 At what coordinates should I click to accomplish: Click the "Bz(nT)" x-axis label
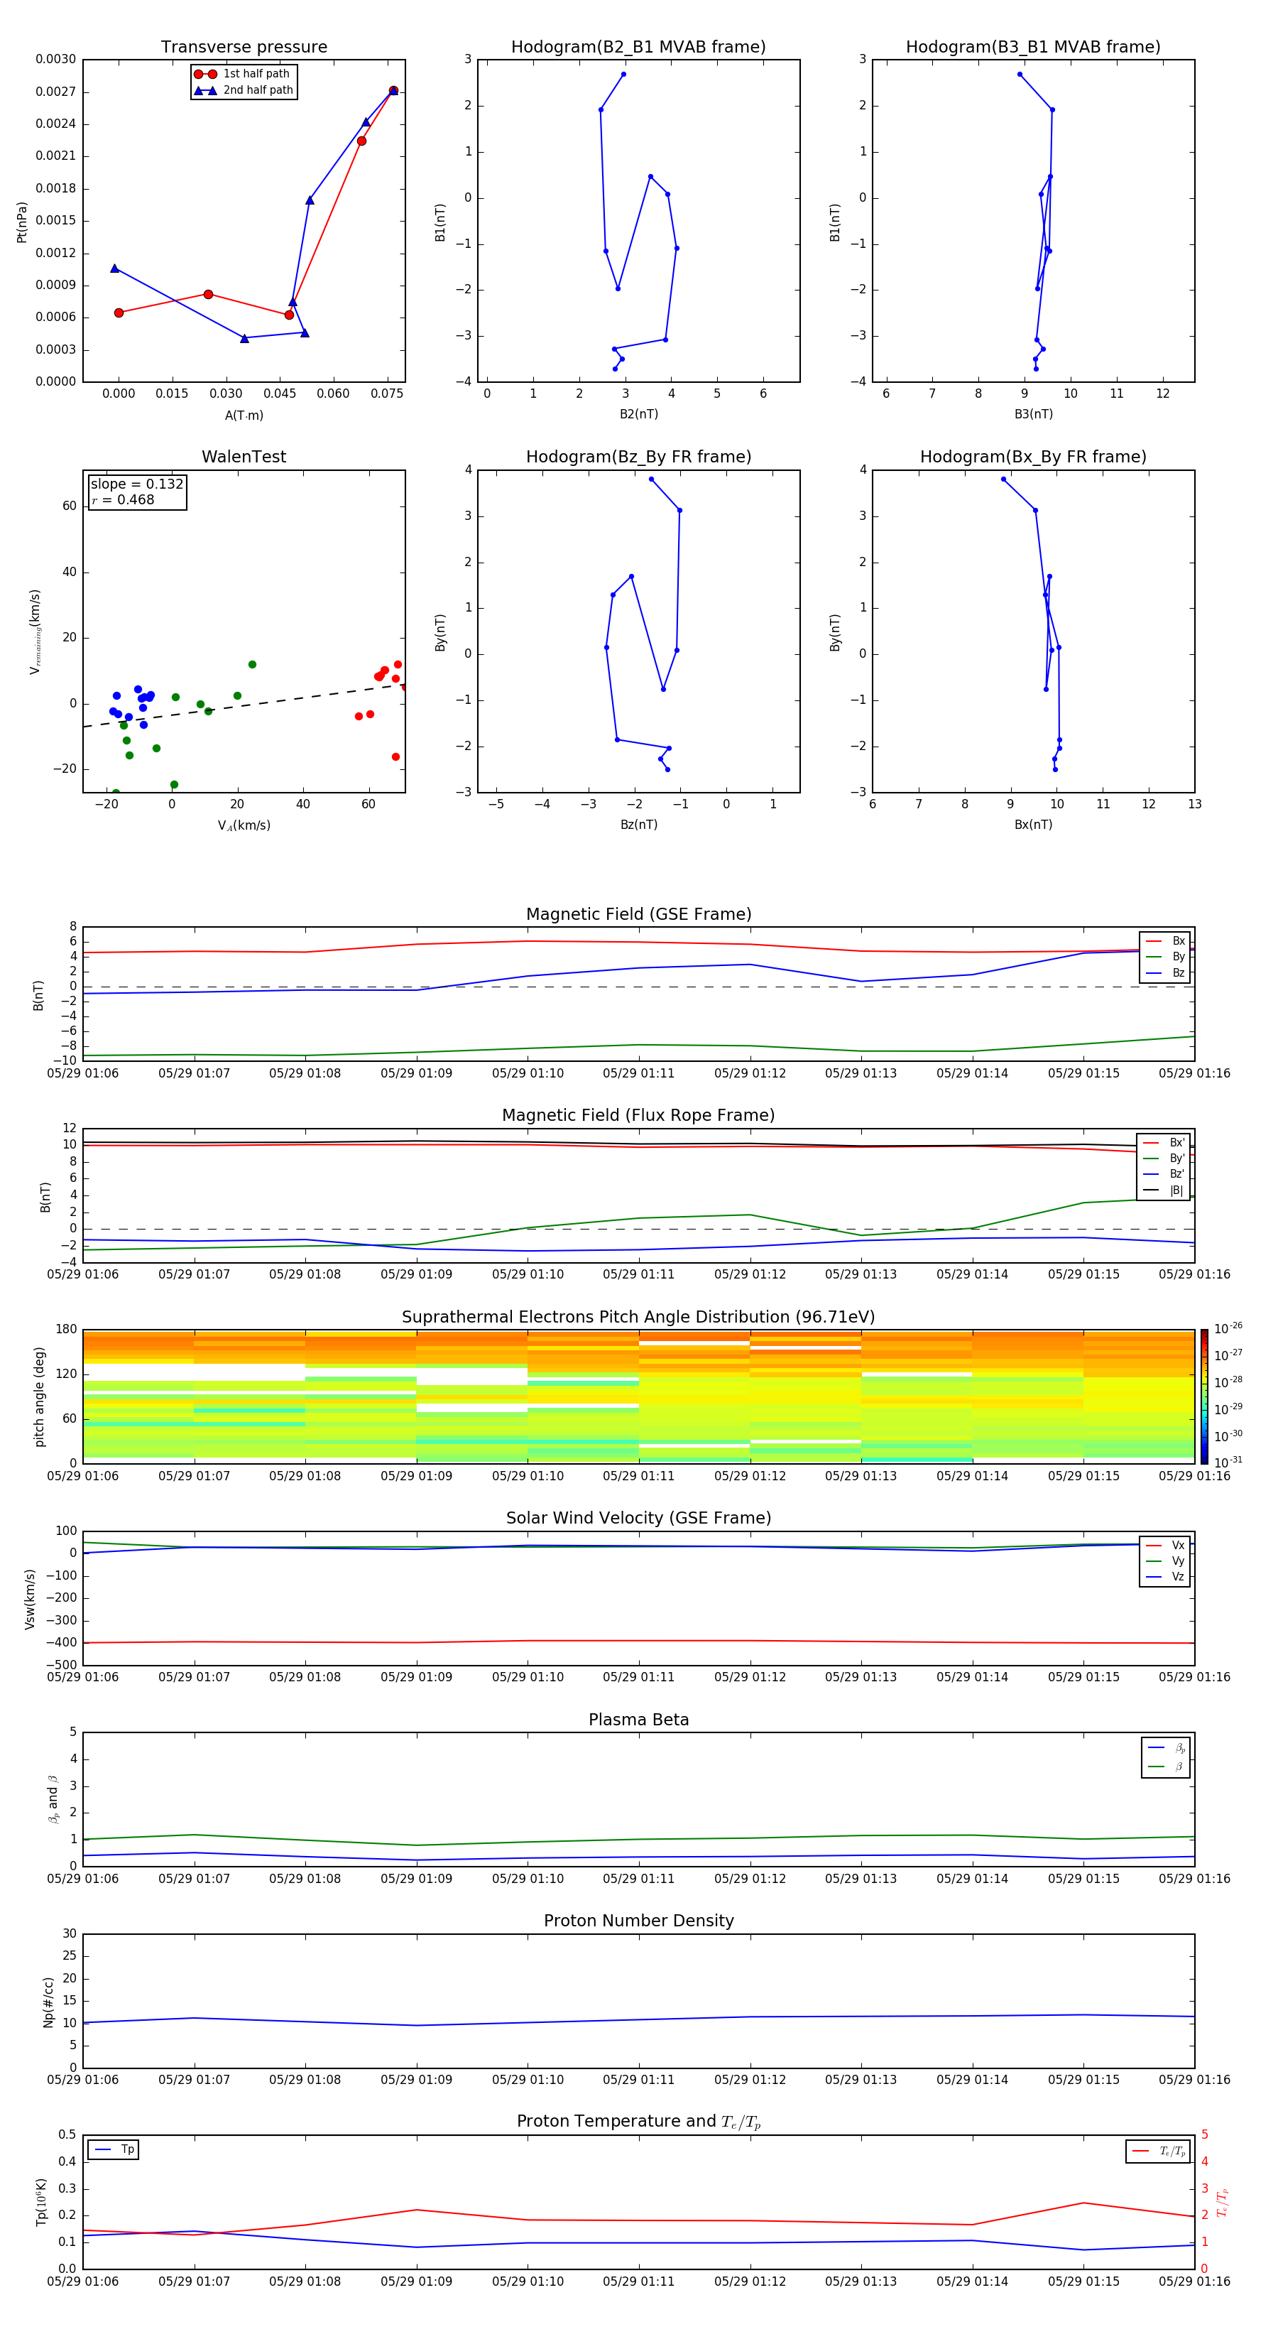coord(638,825)
